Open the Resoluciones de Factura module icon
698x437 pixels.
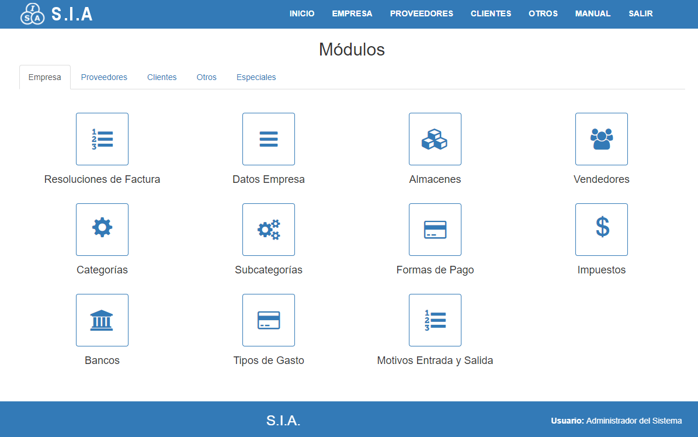click(x=102, y=139)
